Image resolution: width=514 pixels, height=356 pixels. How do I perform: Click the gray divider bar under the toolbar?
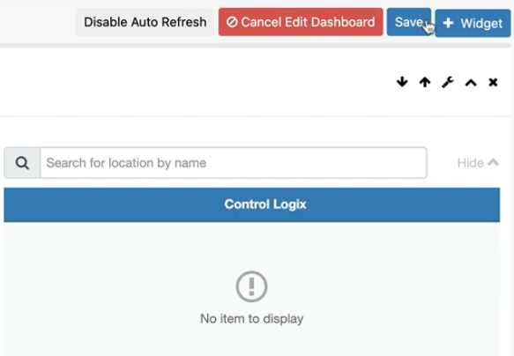pyautogui.click(x=256, y=45)
